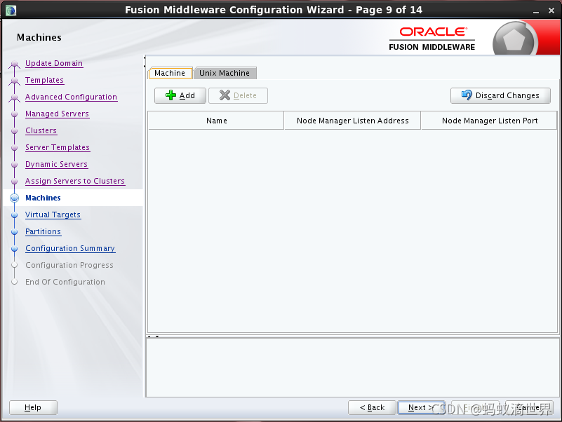The width and height of the screenshot is (562, 422).
Task: Select the Machine tab
Action: click(x=170, y=73)
